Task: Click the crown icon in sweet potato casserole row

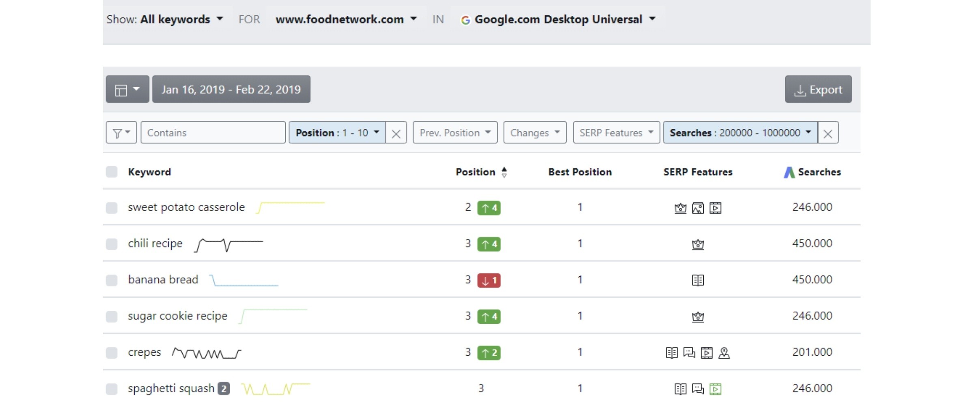Action: click(680, 208)
